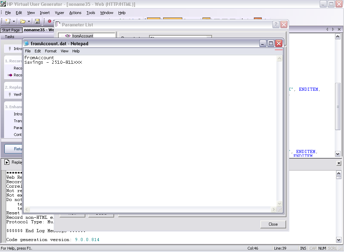Image resolution: width=344 pixels, height=252 pixels.
Task: Click the Open folder toolbar icon
Action: coord(23,21)
